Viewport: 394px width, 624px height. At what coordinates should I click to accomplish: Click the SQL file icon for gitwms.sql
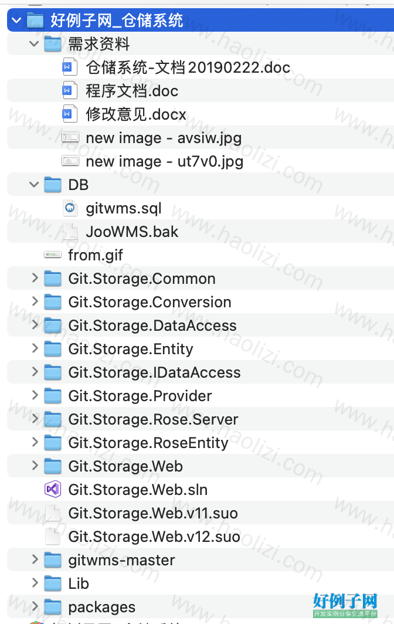point(70,208)
